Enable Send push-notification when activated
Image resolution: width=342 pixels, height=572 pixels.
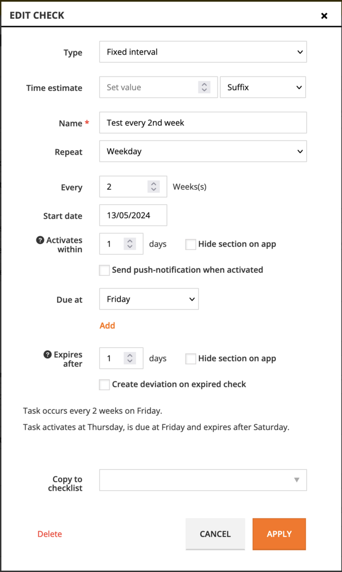[104, 270]
